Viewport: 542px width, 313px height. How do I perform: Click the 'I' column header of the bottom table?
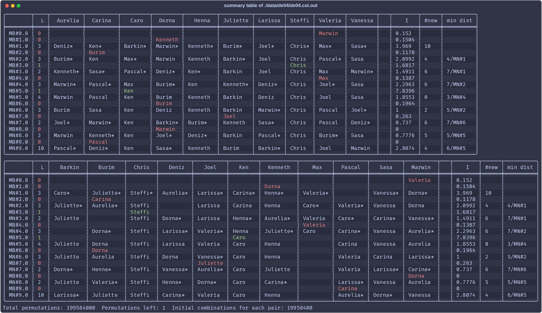(468, 167)
